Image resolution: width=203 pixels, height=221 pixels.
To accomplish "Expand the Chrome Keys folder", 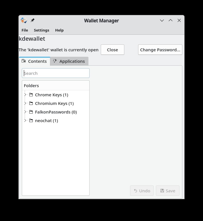I will pyautogui.click(x=25, y=95).
